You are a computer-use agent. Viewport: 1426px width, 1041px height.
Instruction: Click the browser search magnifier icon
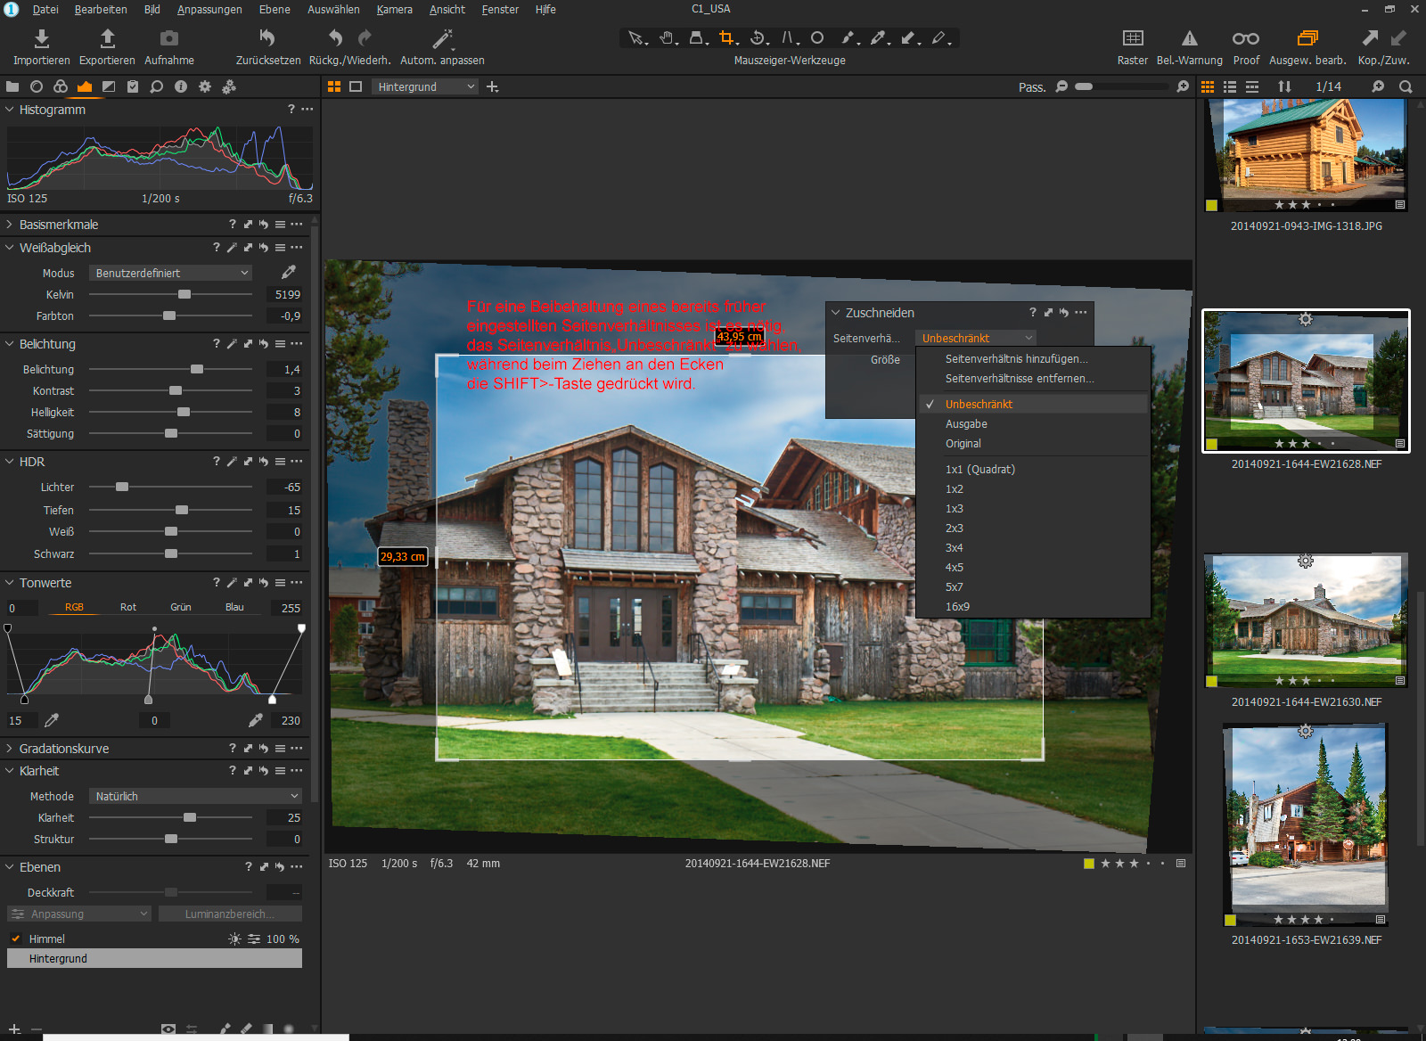point(1406,86)
